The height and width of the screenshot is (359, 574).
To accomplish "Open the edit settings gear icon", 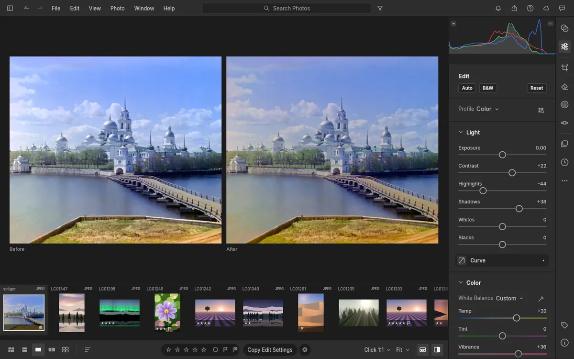I will pos(305,350).
